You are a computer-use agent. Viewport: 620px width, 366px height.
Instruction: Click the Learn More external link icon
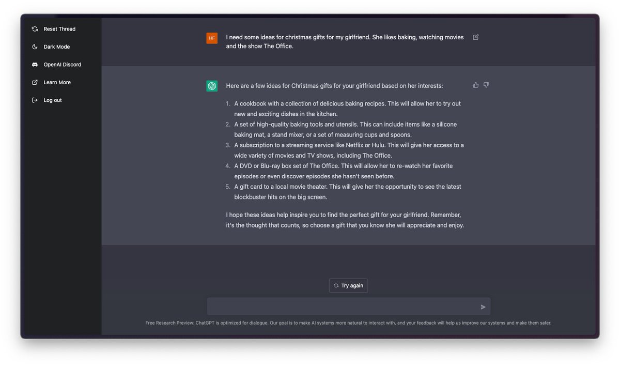click(x=35, y=82)
